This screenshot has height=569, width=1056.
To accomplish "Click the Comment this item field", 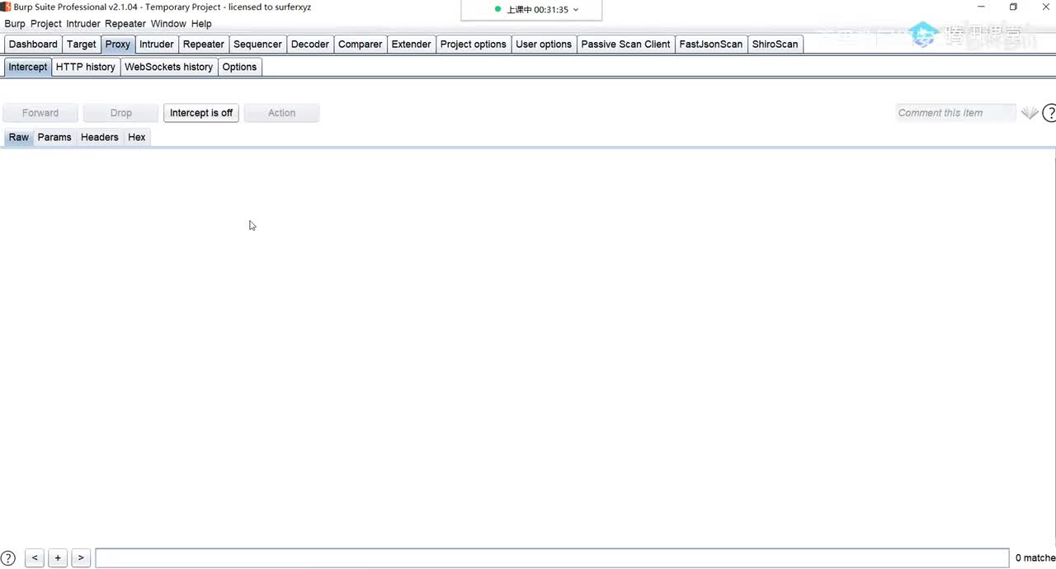I will coord(955,113).
